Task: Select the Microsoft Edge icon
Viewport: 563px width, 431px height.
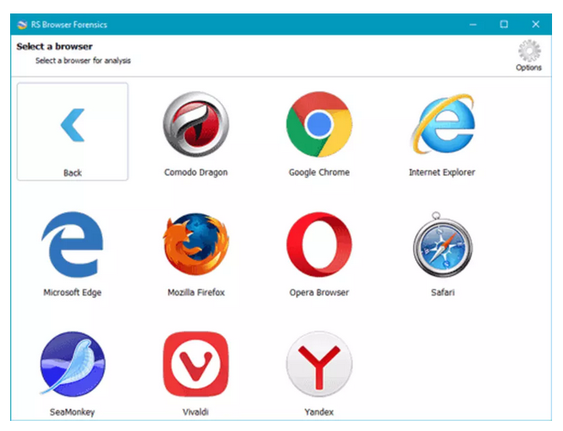Action: 72,244
